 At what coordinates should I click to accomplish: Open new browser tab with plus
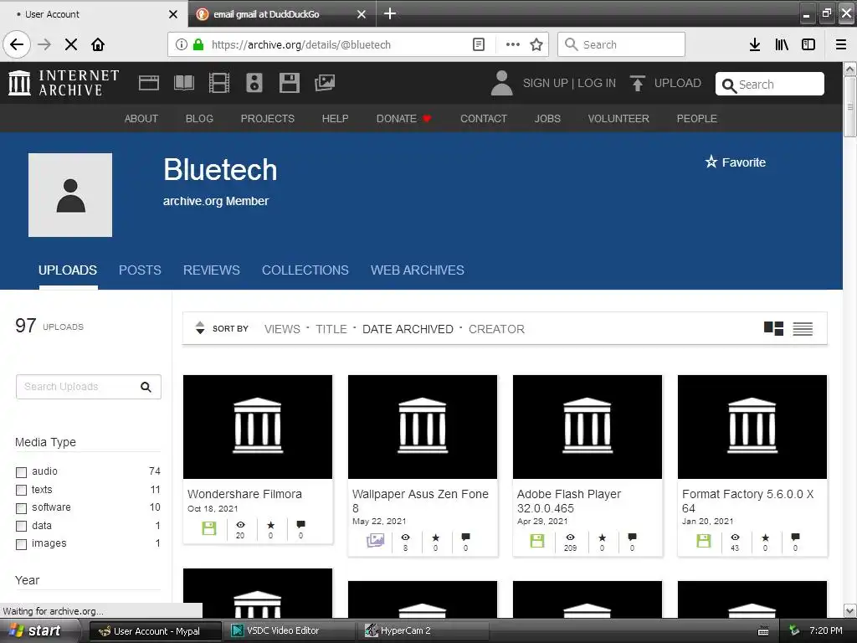coord(390,13)
